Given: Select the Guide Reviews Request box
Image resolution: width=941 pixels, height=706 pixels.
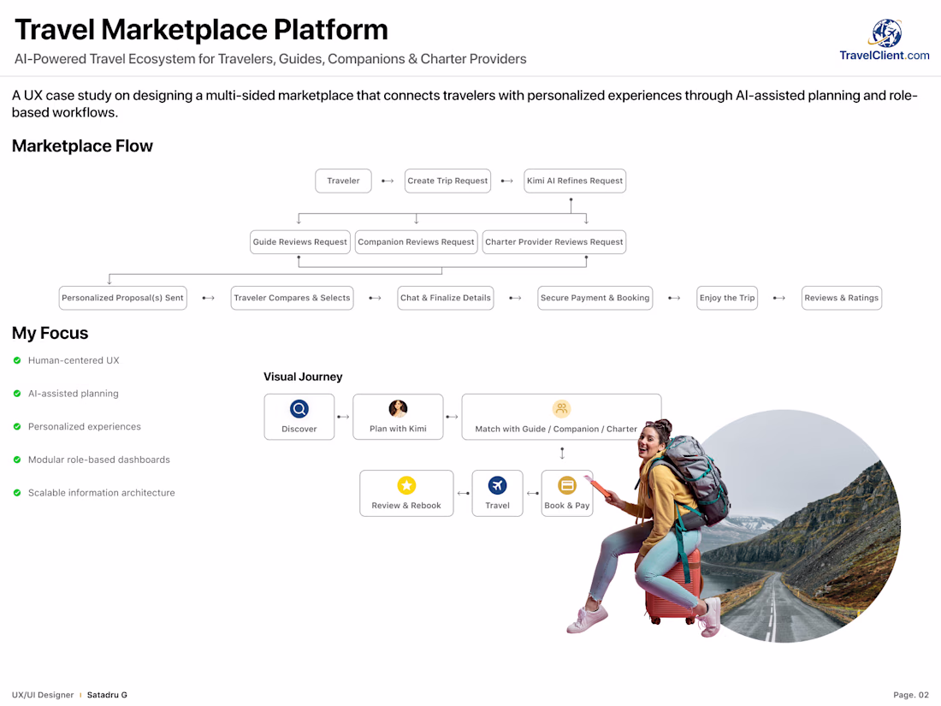Looking at the screenshot, I should coord(300,242).
